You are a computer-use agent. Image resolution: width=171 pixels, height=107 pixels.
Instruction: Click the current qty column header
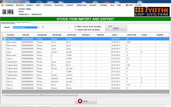(x=133, y=35)
